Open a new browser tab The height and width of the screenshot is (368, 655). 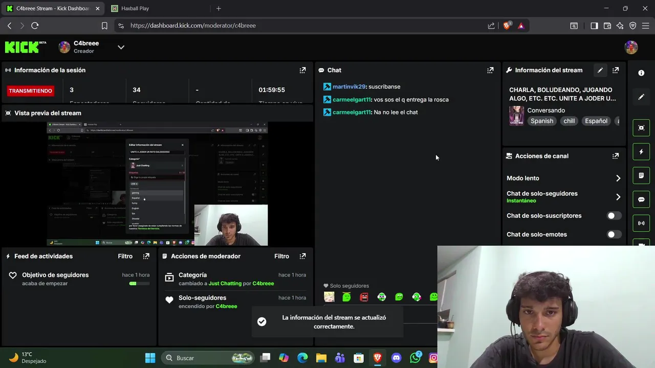[219, 8]
